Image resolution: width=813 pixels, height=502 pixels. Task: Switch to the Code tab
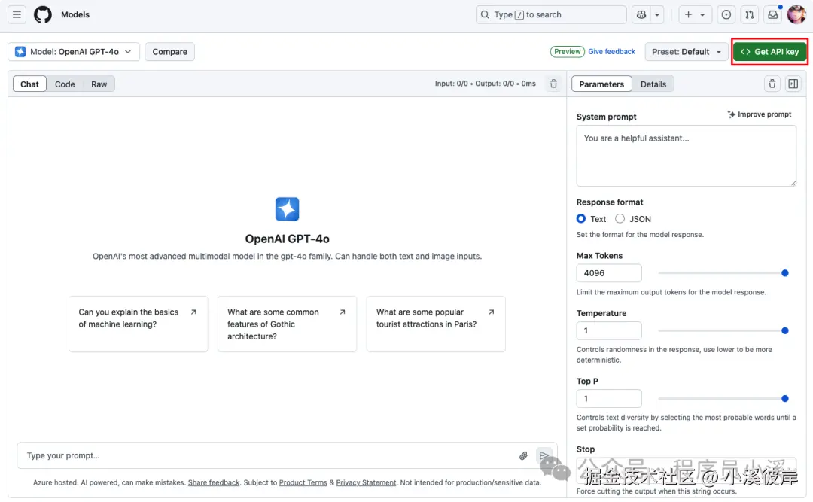(x=65, y=84)
